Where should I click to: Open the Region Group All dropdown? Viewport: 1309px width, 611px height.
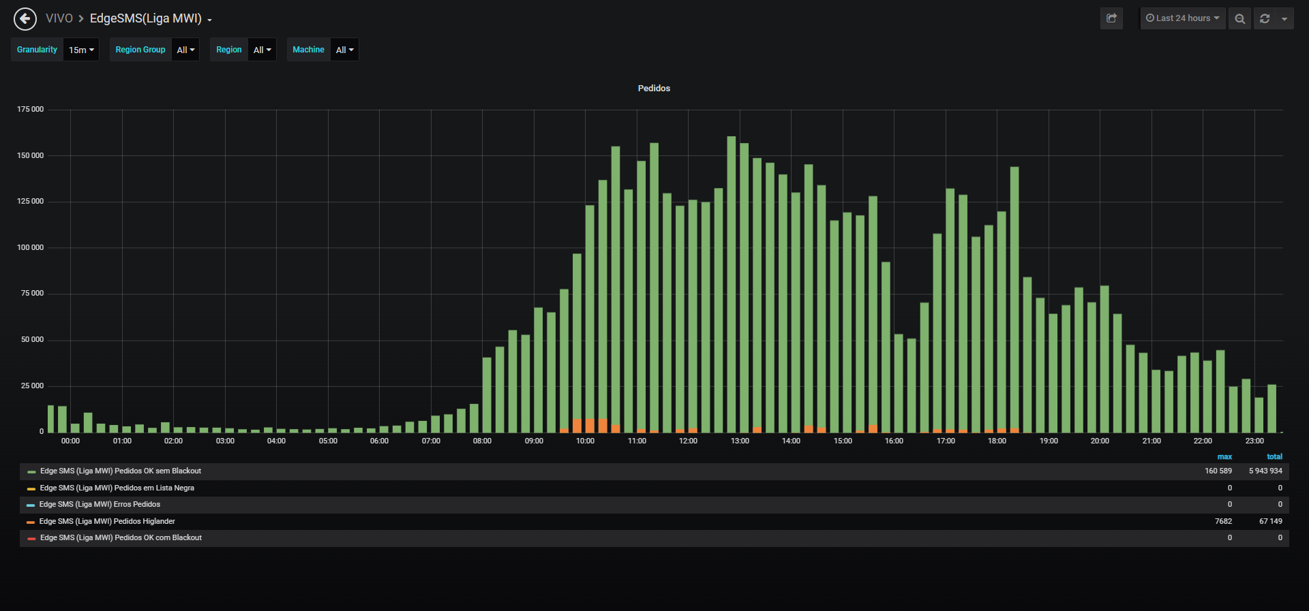click(x=185, y=50)
